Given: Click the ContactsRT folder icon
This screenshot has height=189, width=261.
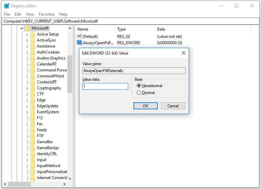Looking at the screenshot, I should tap(33, 82).
